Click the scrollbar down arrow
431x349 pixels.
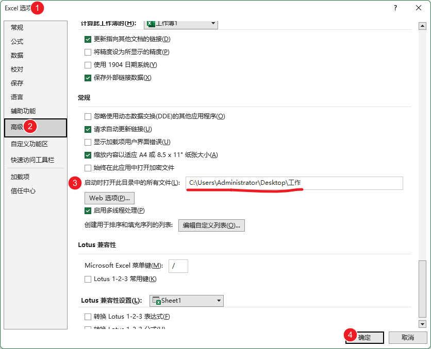(422, 324)
